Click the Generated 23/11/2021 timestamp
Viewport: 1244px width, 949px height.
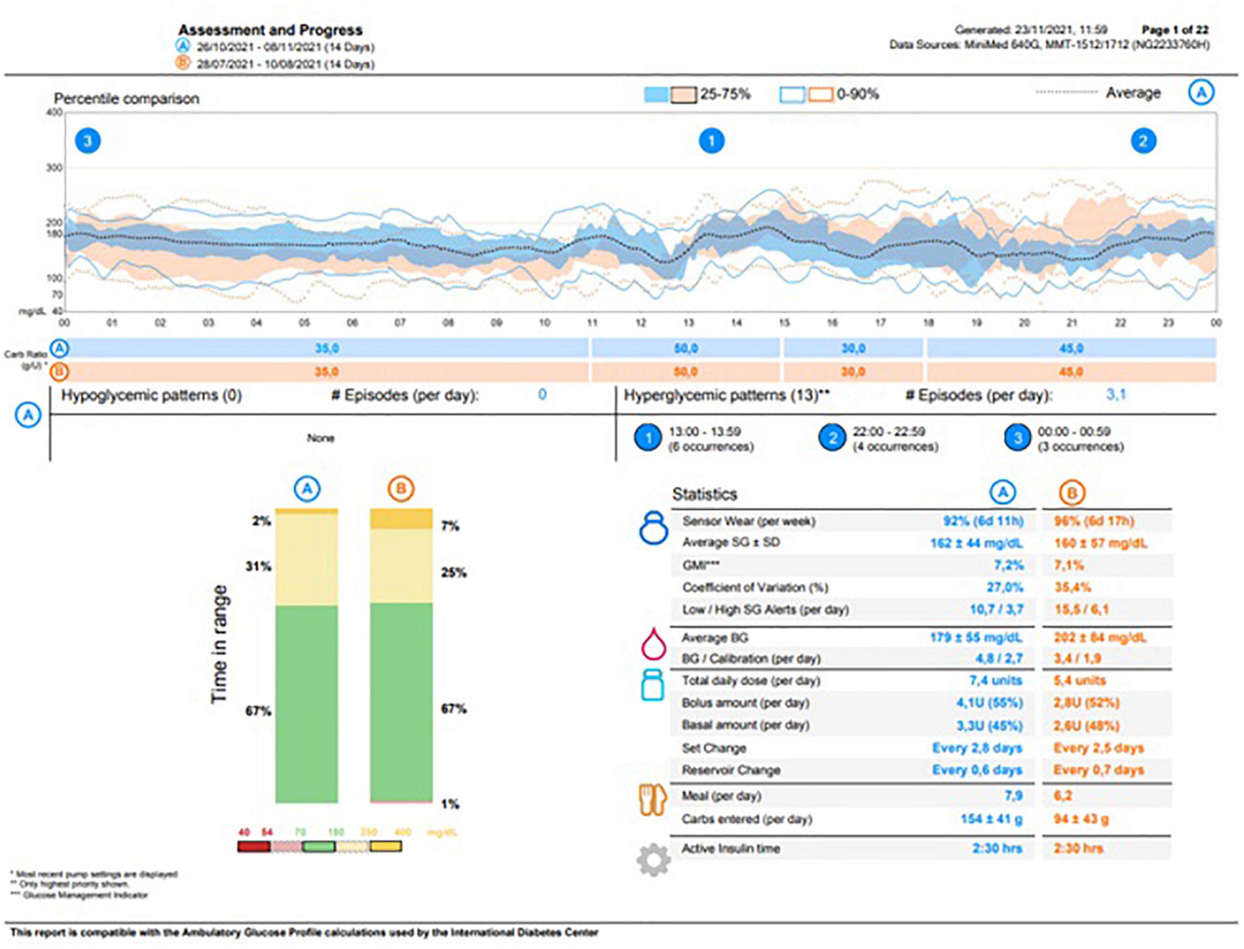point(1031,29)
